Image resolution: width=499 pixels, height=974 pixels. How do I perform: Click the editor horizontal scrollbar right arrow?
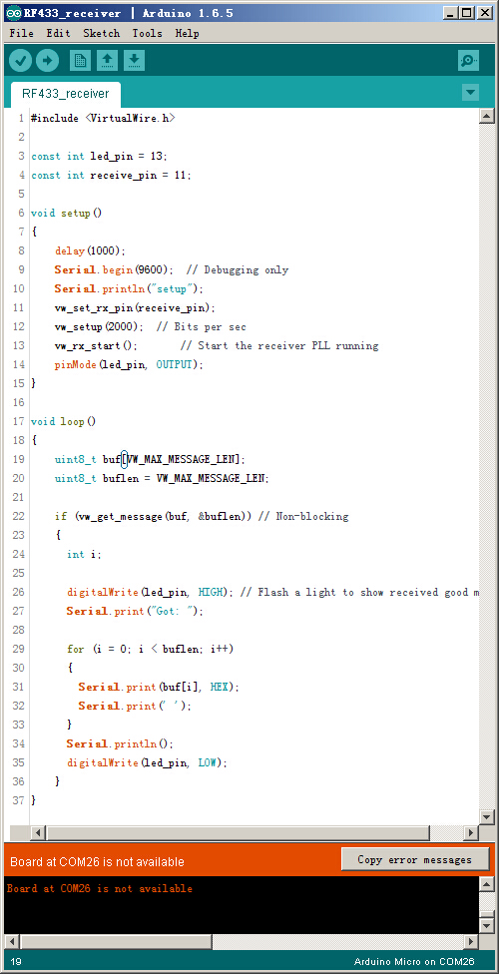(471, 832)
